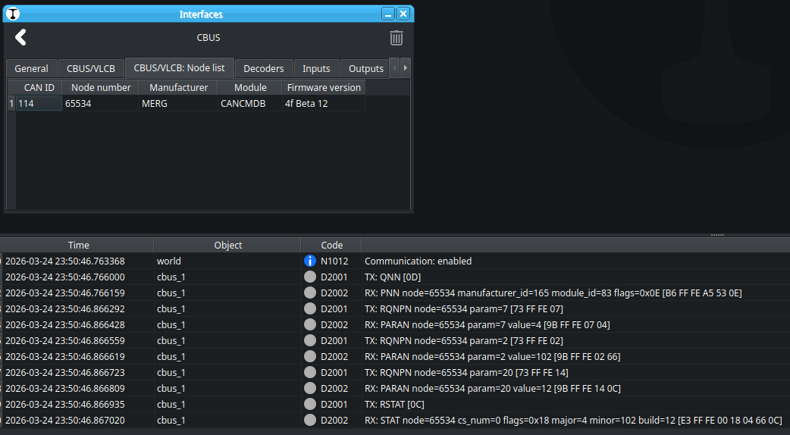Click the Node number column header
This screenshot has height=435, width=790.
pyautogui.click(x=101, y=87)
